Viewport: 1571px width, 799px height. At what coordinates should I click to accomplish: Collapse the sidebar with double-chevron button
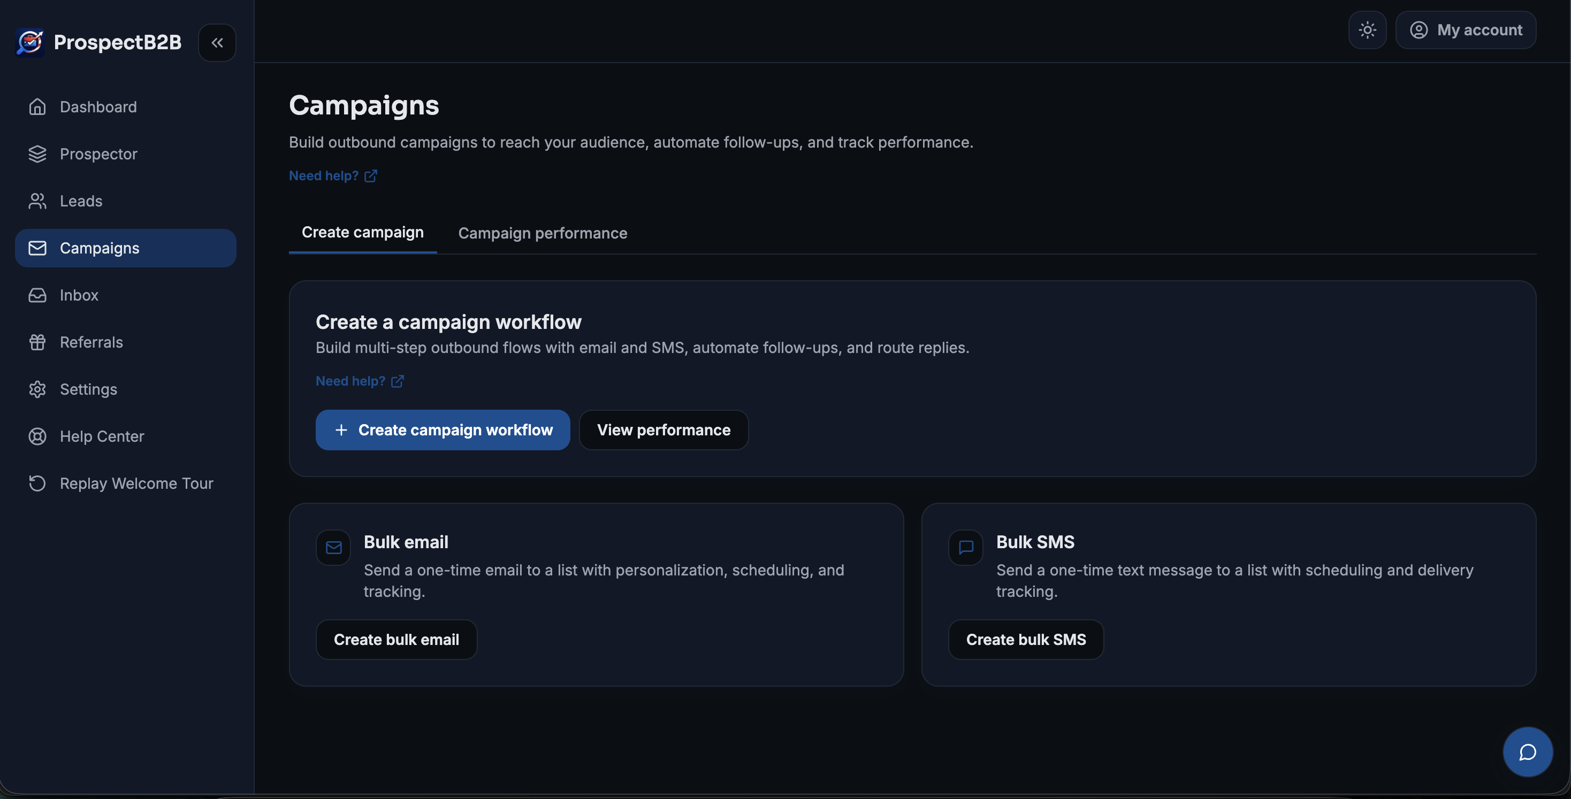[x=217, y=43]
